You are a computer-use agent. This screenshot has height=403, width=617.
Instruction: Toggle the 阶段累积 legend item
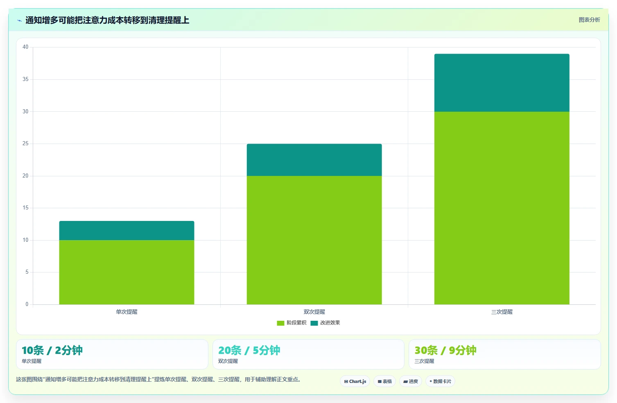click(x=292, y=323)
